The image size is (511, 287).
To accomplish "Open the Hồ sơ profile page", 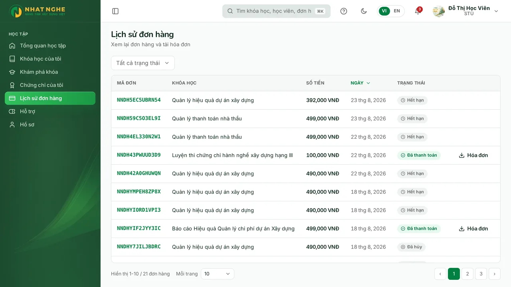I will pos(50,124).
